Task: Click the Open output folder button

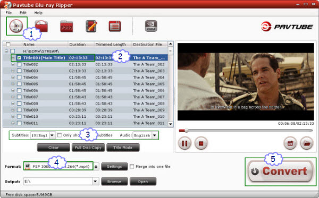Action: point(143,182)
